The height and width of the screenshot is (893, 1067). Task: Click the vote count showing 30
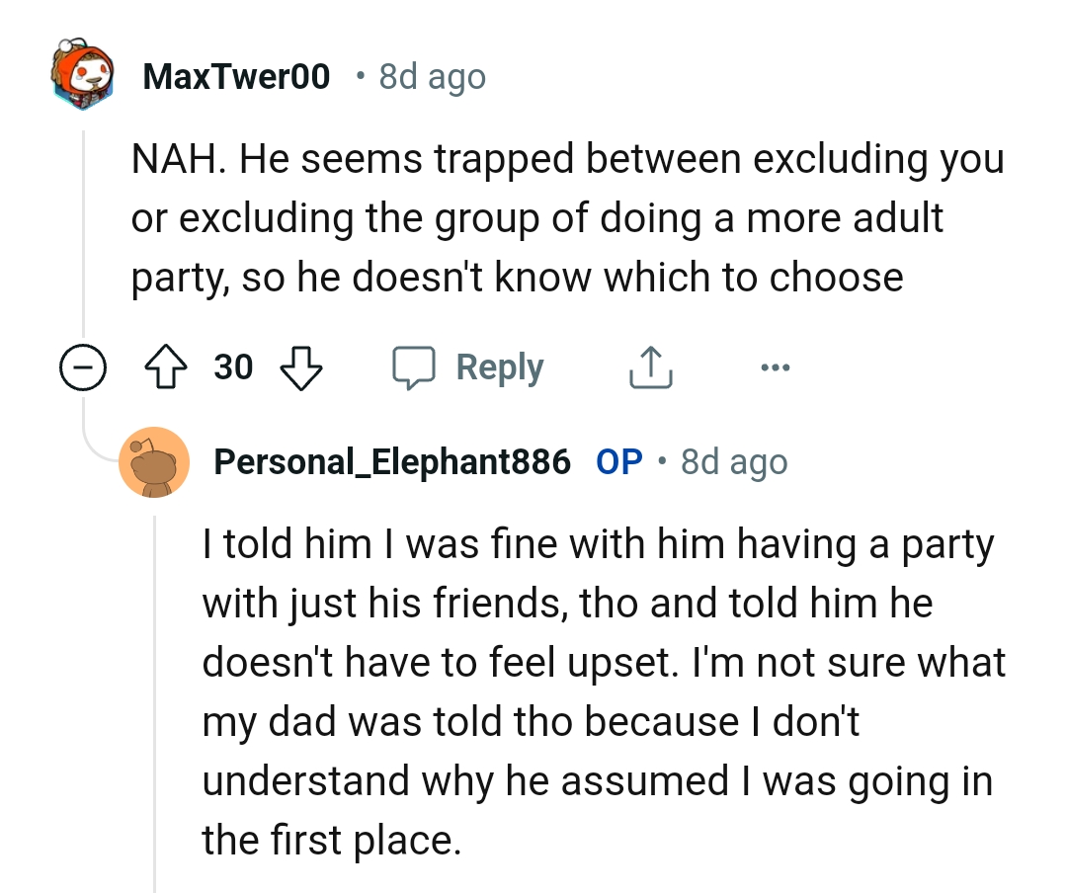tap(234, 367)
